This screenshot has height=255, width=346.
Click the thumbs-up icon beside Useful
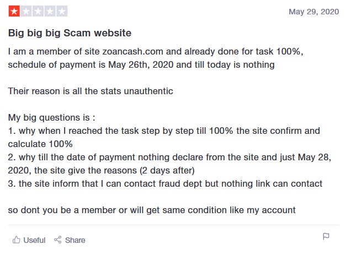point(17,240)
